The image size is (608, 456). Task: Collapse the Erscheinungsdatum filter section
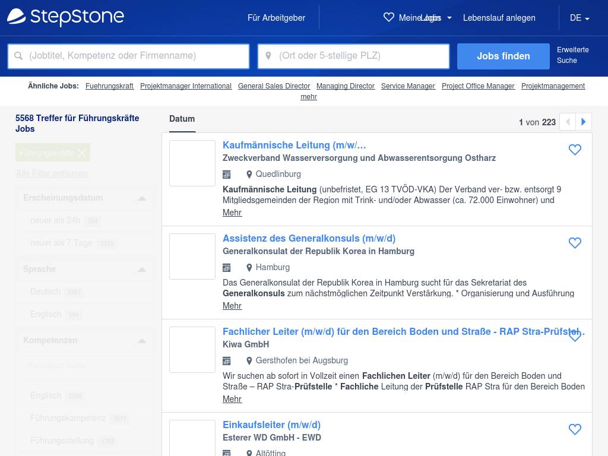(141, 198)
